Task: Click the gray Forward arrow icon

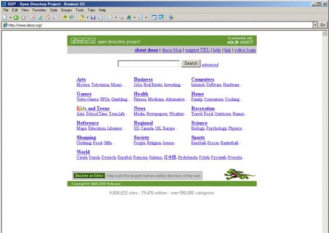Action: click(x=23, y=17)
